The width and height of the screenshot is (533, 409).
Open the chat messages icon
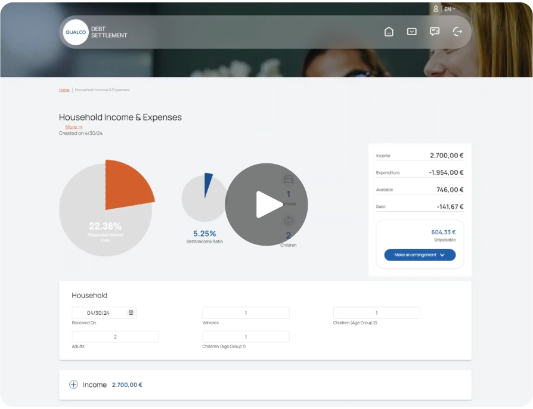tap(434, 31)
